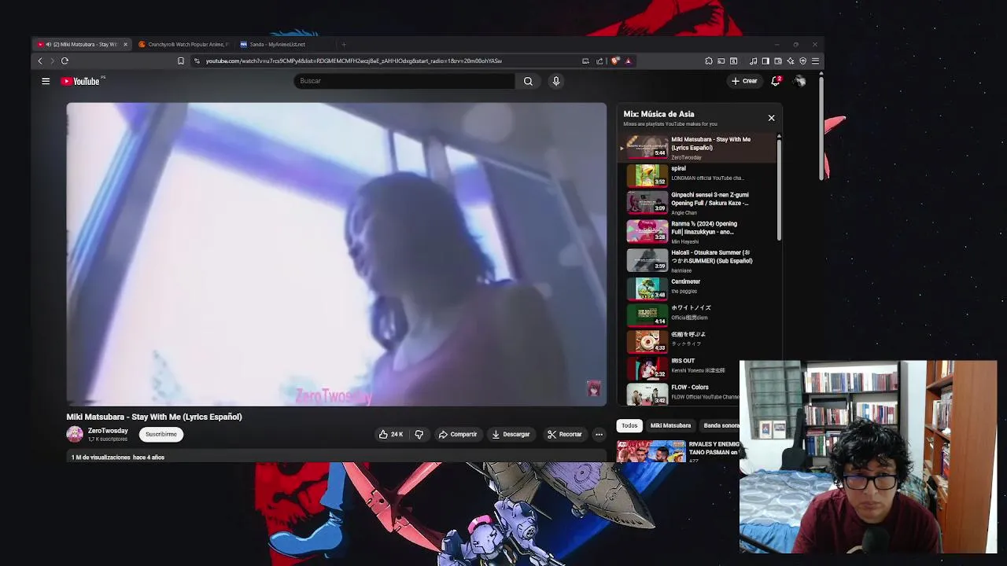Reload the current page
1007x566 pixels.
(65, 61)
